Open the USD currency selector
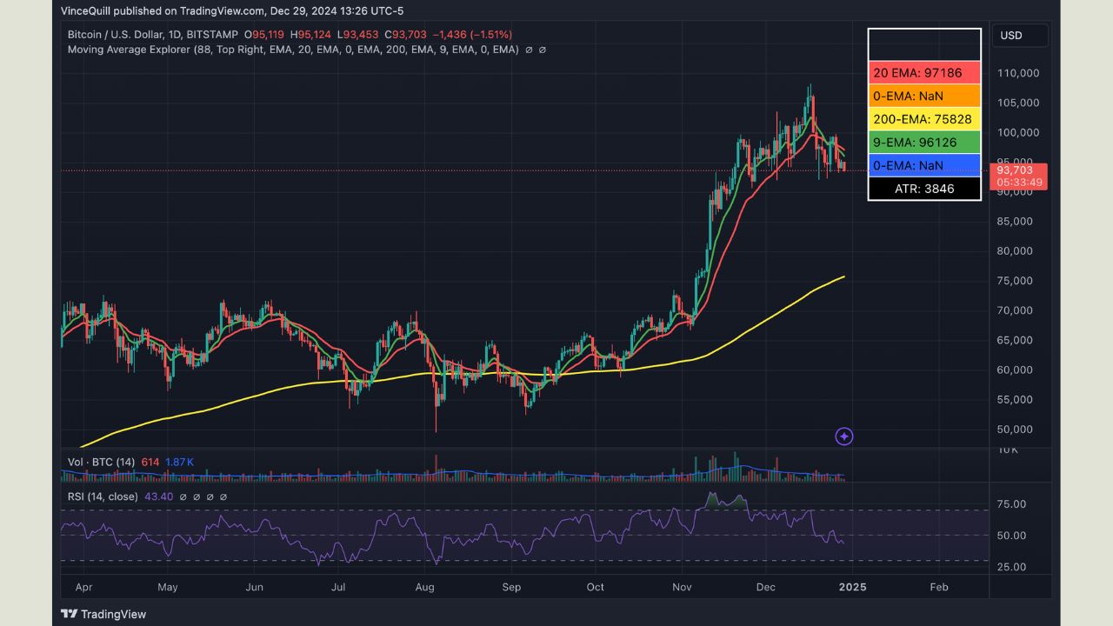This screenshot has width=1113, height=626. pyautogui.click(x=1022, y=36)
